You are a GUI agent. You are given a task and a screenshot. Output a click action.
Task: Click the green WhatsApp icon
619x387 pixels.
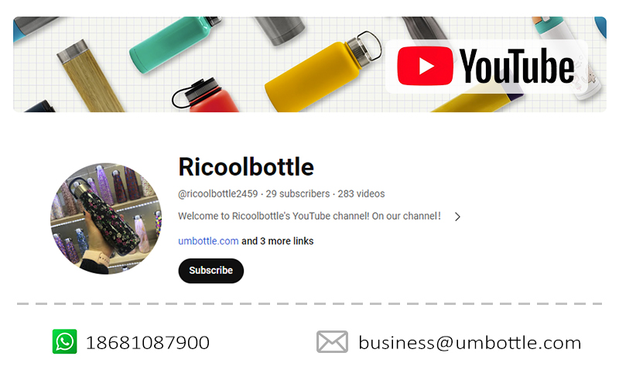pos(65,341)
